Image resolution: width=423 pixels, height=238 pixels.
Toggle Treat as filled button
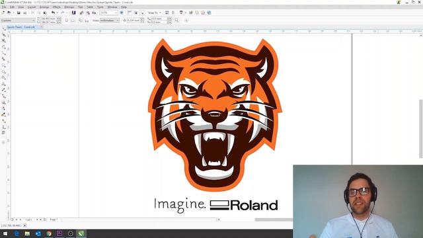click(x=176, y=20)
